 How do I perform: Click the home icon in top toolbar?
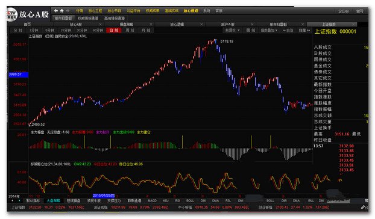coord(62,10)
